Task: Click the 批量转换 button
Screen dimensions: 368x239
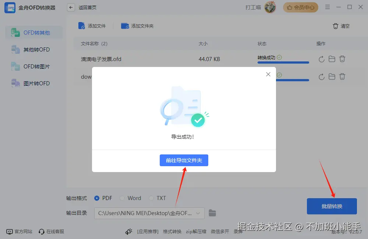Action: tap(332, 206)
